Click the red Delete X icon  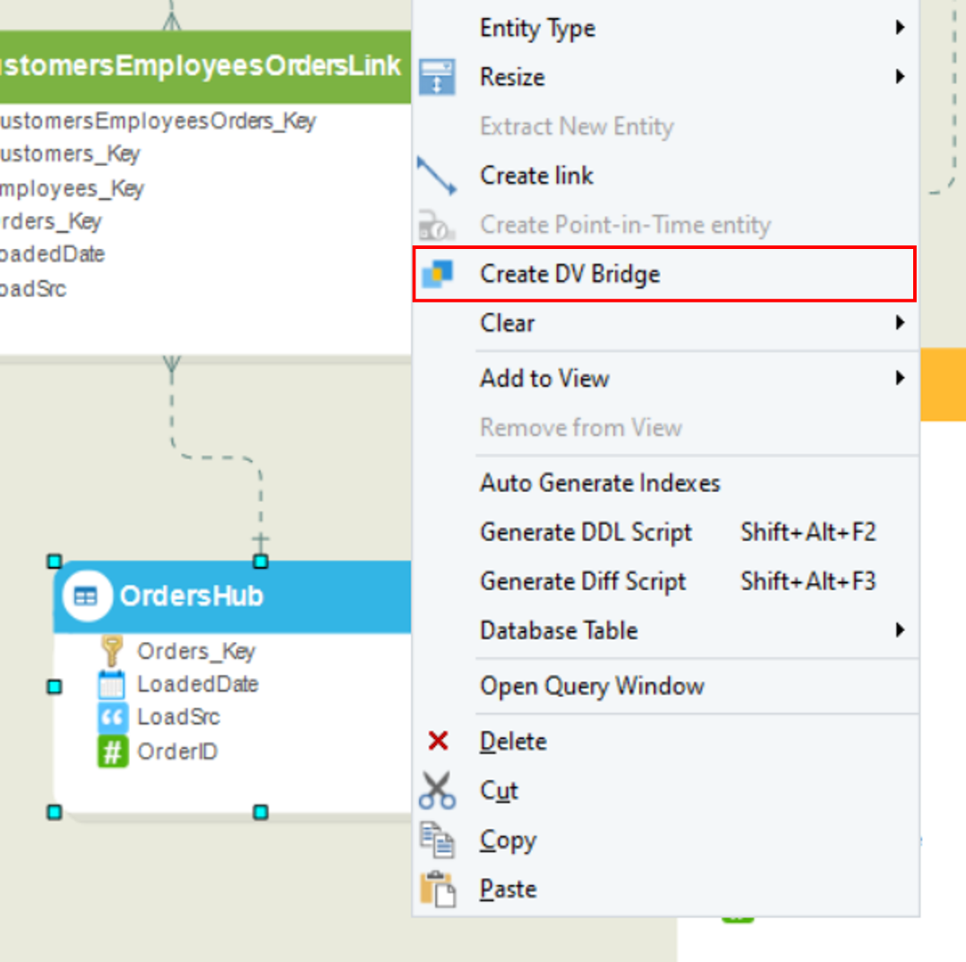(x=438, y=741)
